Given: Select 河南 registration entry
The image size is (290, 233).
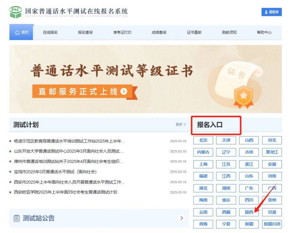Looking at the screenshot, I should pyautogui.click(x=272, y=176).
